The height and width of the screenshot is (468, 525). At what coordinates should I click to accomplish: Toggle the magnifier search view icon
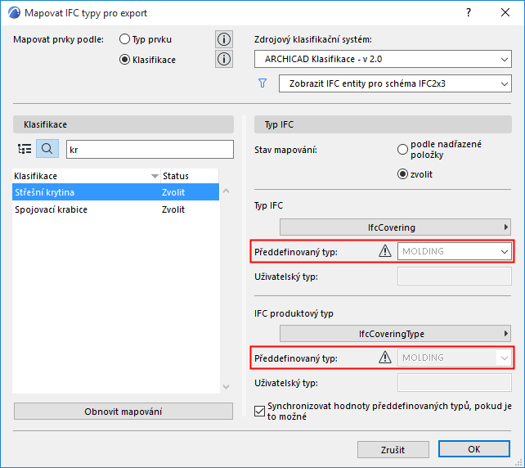[47, 149]
